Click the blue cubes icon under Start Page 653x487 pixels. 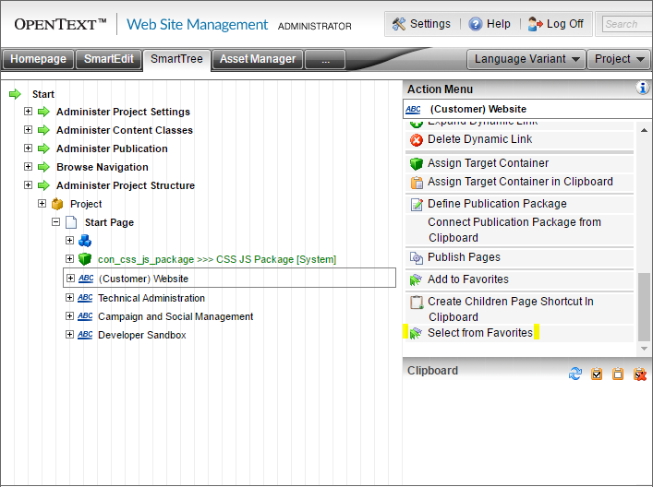click(85, 241)
